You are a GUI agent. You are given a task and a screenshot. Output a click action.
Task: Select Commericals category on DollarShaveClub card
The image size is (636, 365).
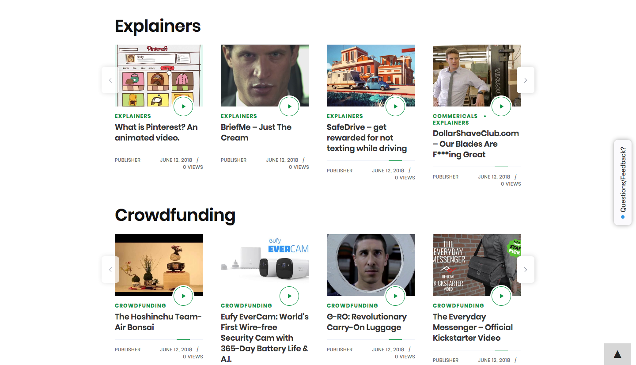coord(455,116)
